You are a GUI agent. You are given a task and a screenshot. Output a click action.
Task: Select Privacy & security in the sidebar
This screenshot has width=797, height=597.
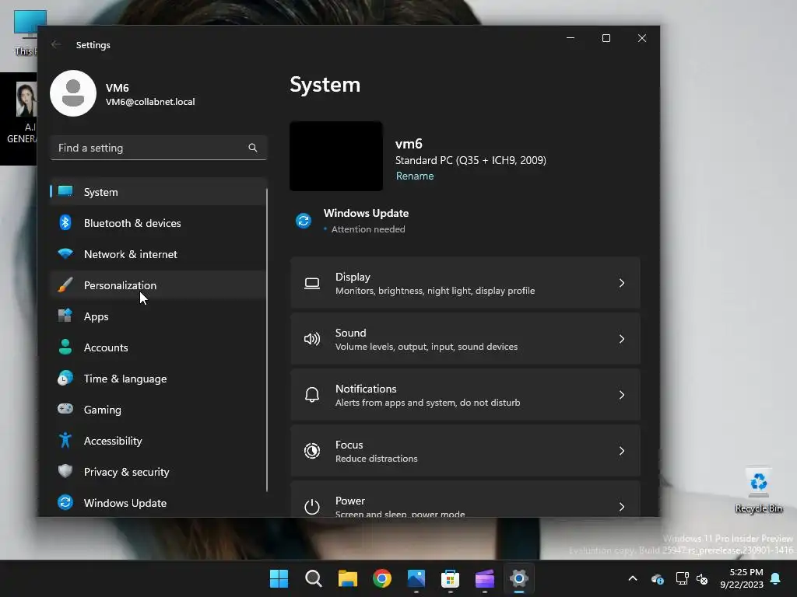pos(158,472)
